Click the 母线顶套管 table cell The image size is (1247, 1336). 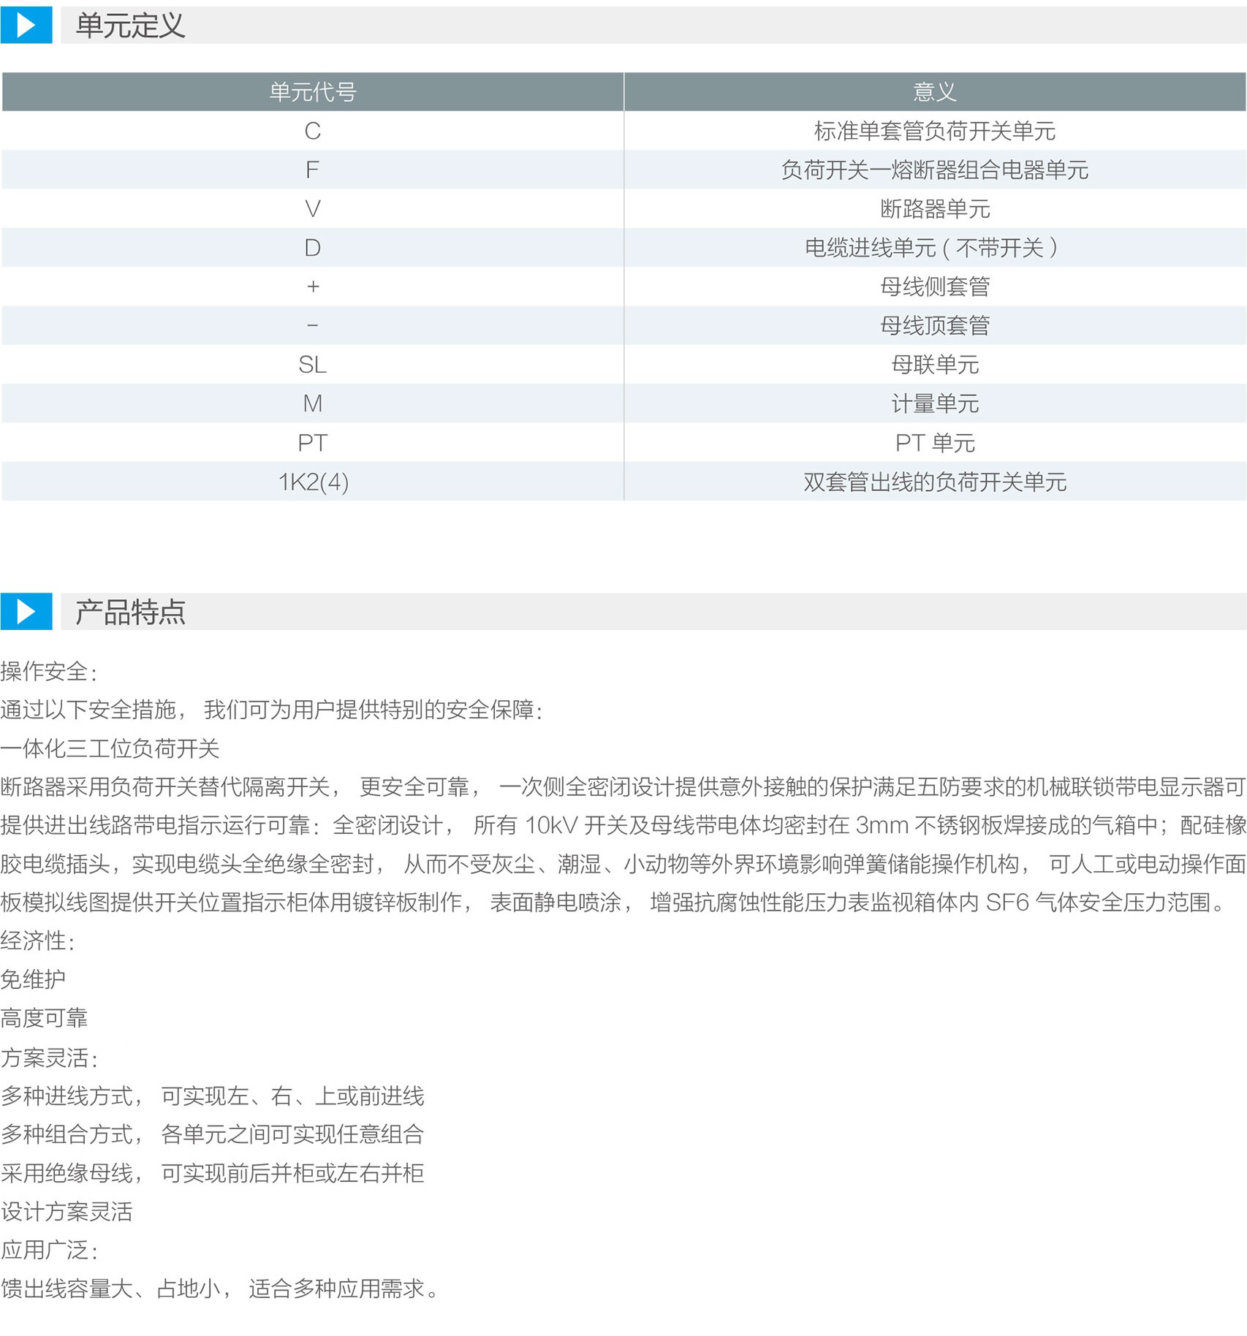934,325
